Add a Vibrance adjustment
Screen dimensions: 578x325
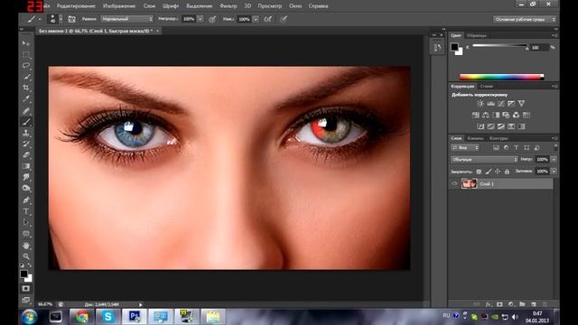[x=521, y=104]
